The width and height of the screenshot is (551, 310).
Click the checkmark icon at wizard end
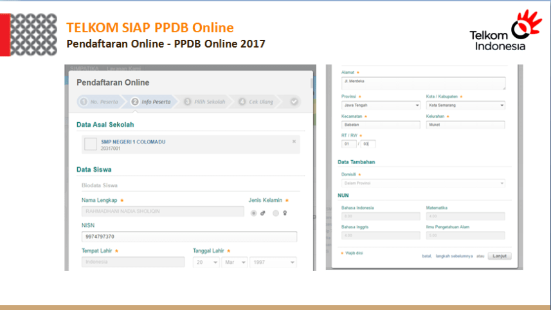[294, 102]
